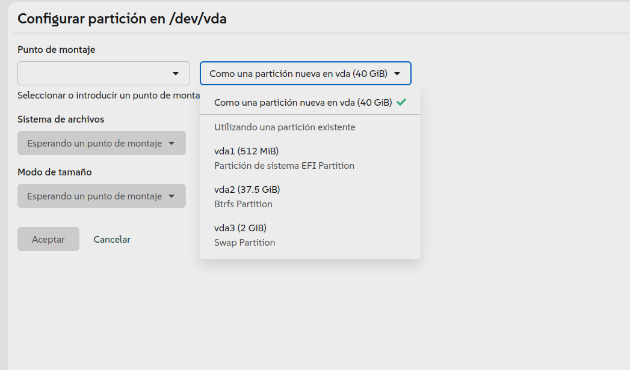Focus the Punto de montaje text input
The height and width of the screenshot is (370, 630).
click(x=93, y=73)
